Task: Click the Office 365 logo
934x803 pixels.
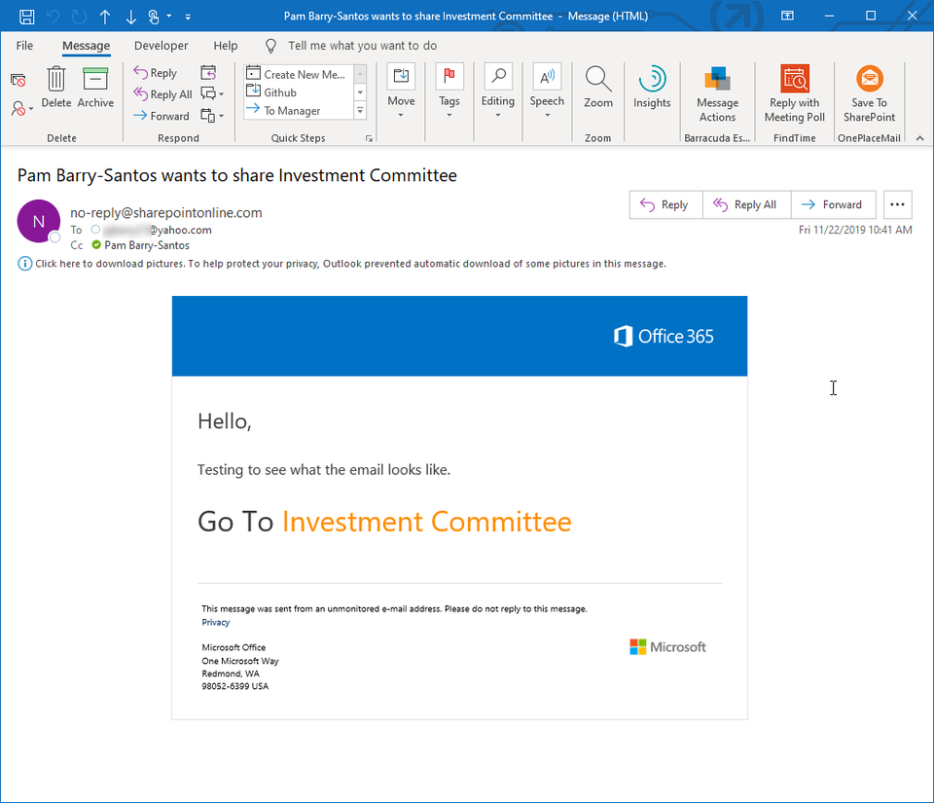Action: click(x=663, y=337)
